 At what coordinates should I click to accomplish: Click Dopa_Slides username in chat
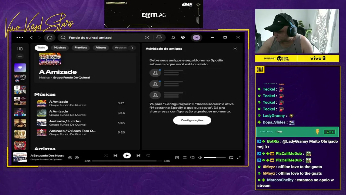(274, 122)
